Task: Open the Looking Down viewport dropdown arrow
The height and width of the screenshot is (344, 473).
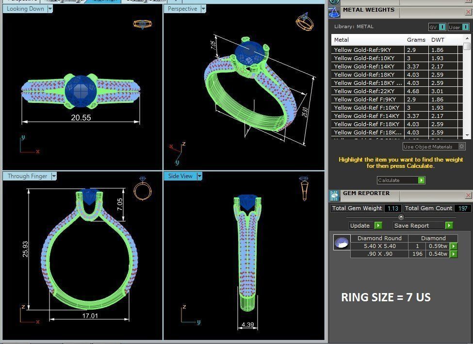Action: pyautogui.click(x=50, y=9)
